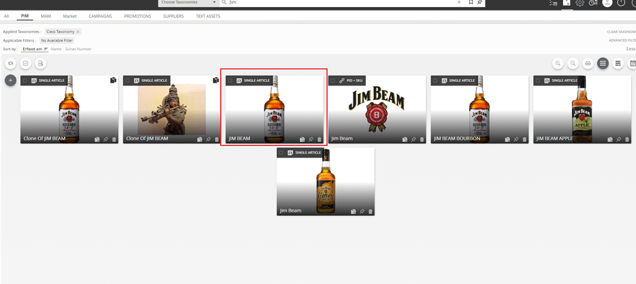The image size is (636, 284).
Task: Click the round plus button to add an article
Action: point(10,80)
